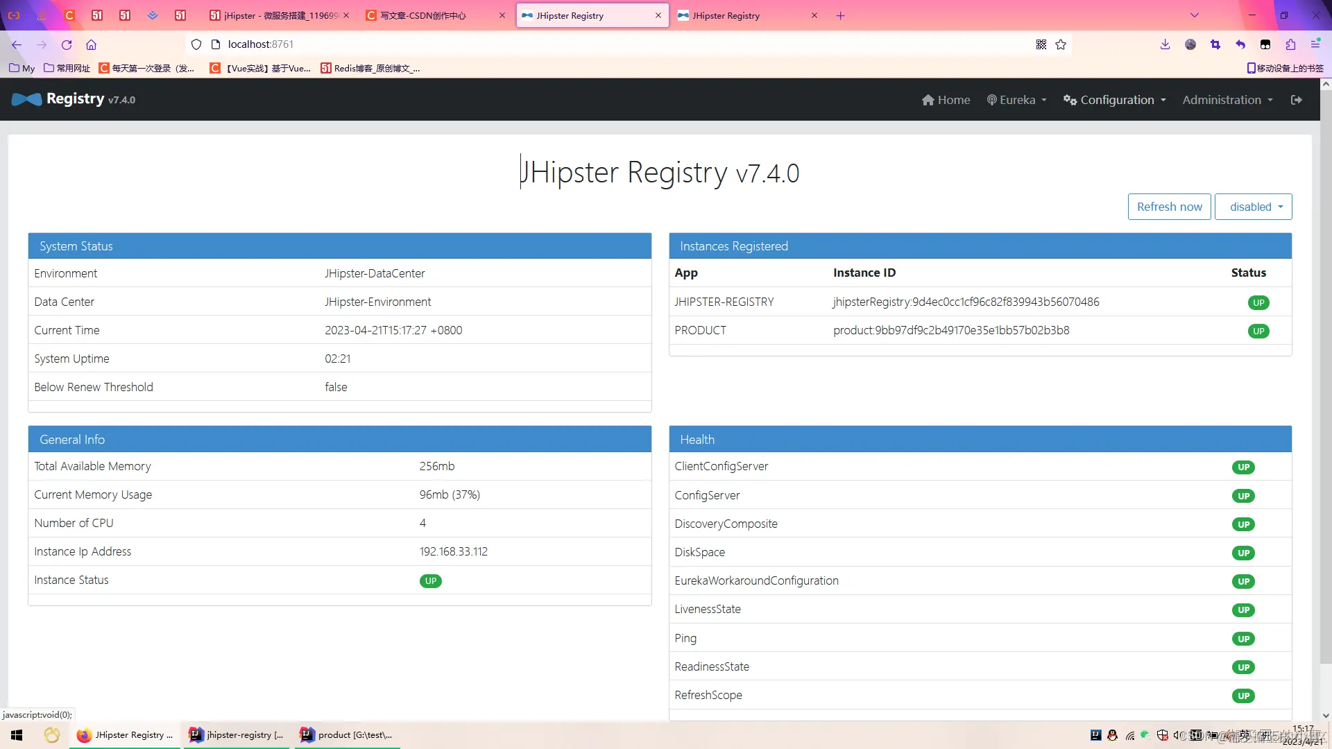
Task: Open jhipster-registry IntelliJ window in taskbar
Action: pyautogui.click(x=237, y=735)
